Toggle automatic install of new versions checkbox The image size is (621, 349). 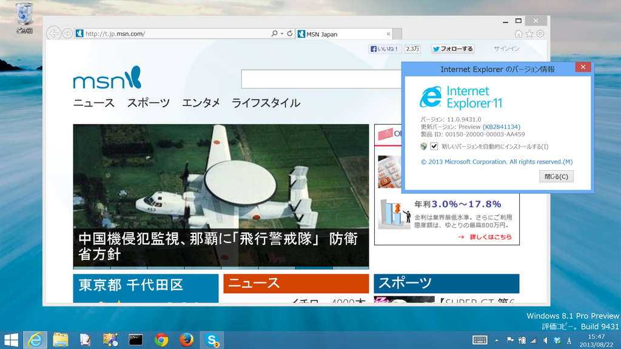click(433, 146)
